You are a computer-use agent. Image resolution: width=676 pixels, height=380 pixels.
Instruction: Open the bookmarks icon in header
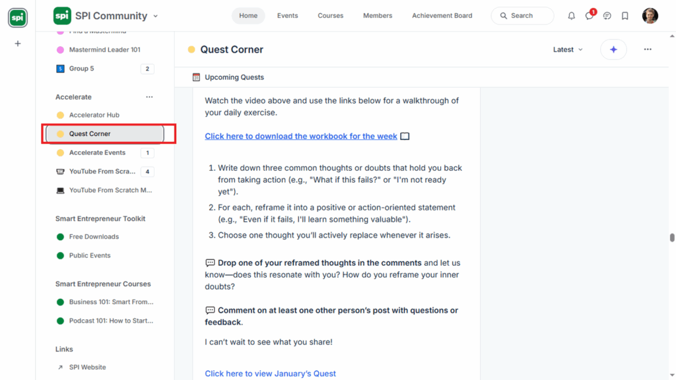point(625,16)
